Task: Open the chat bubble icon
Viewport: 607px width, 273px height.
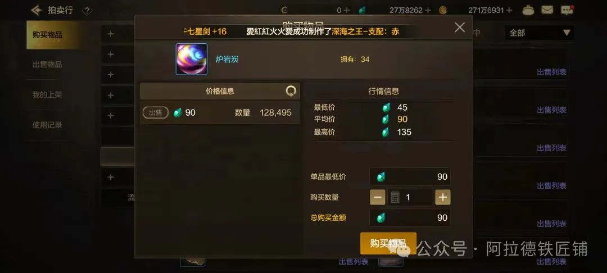Action: click(567, 10)
